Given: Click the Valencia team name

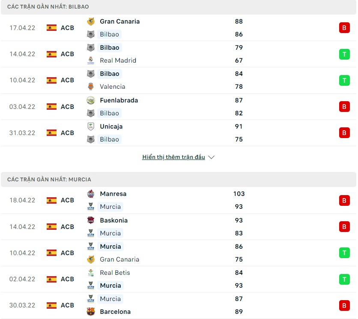Looking at the screenshot, I should [x=113, y=87].
